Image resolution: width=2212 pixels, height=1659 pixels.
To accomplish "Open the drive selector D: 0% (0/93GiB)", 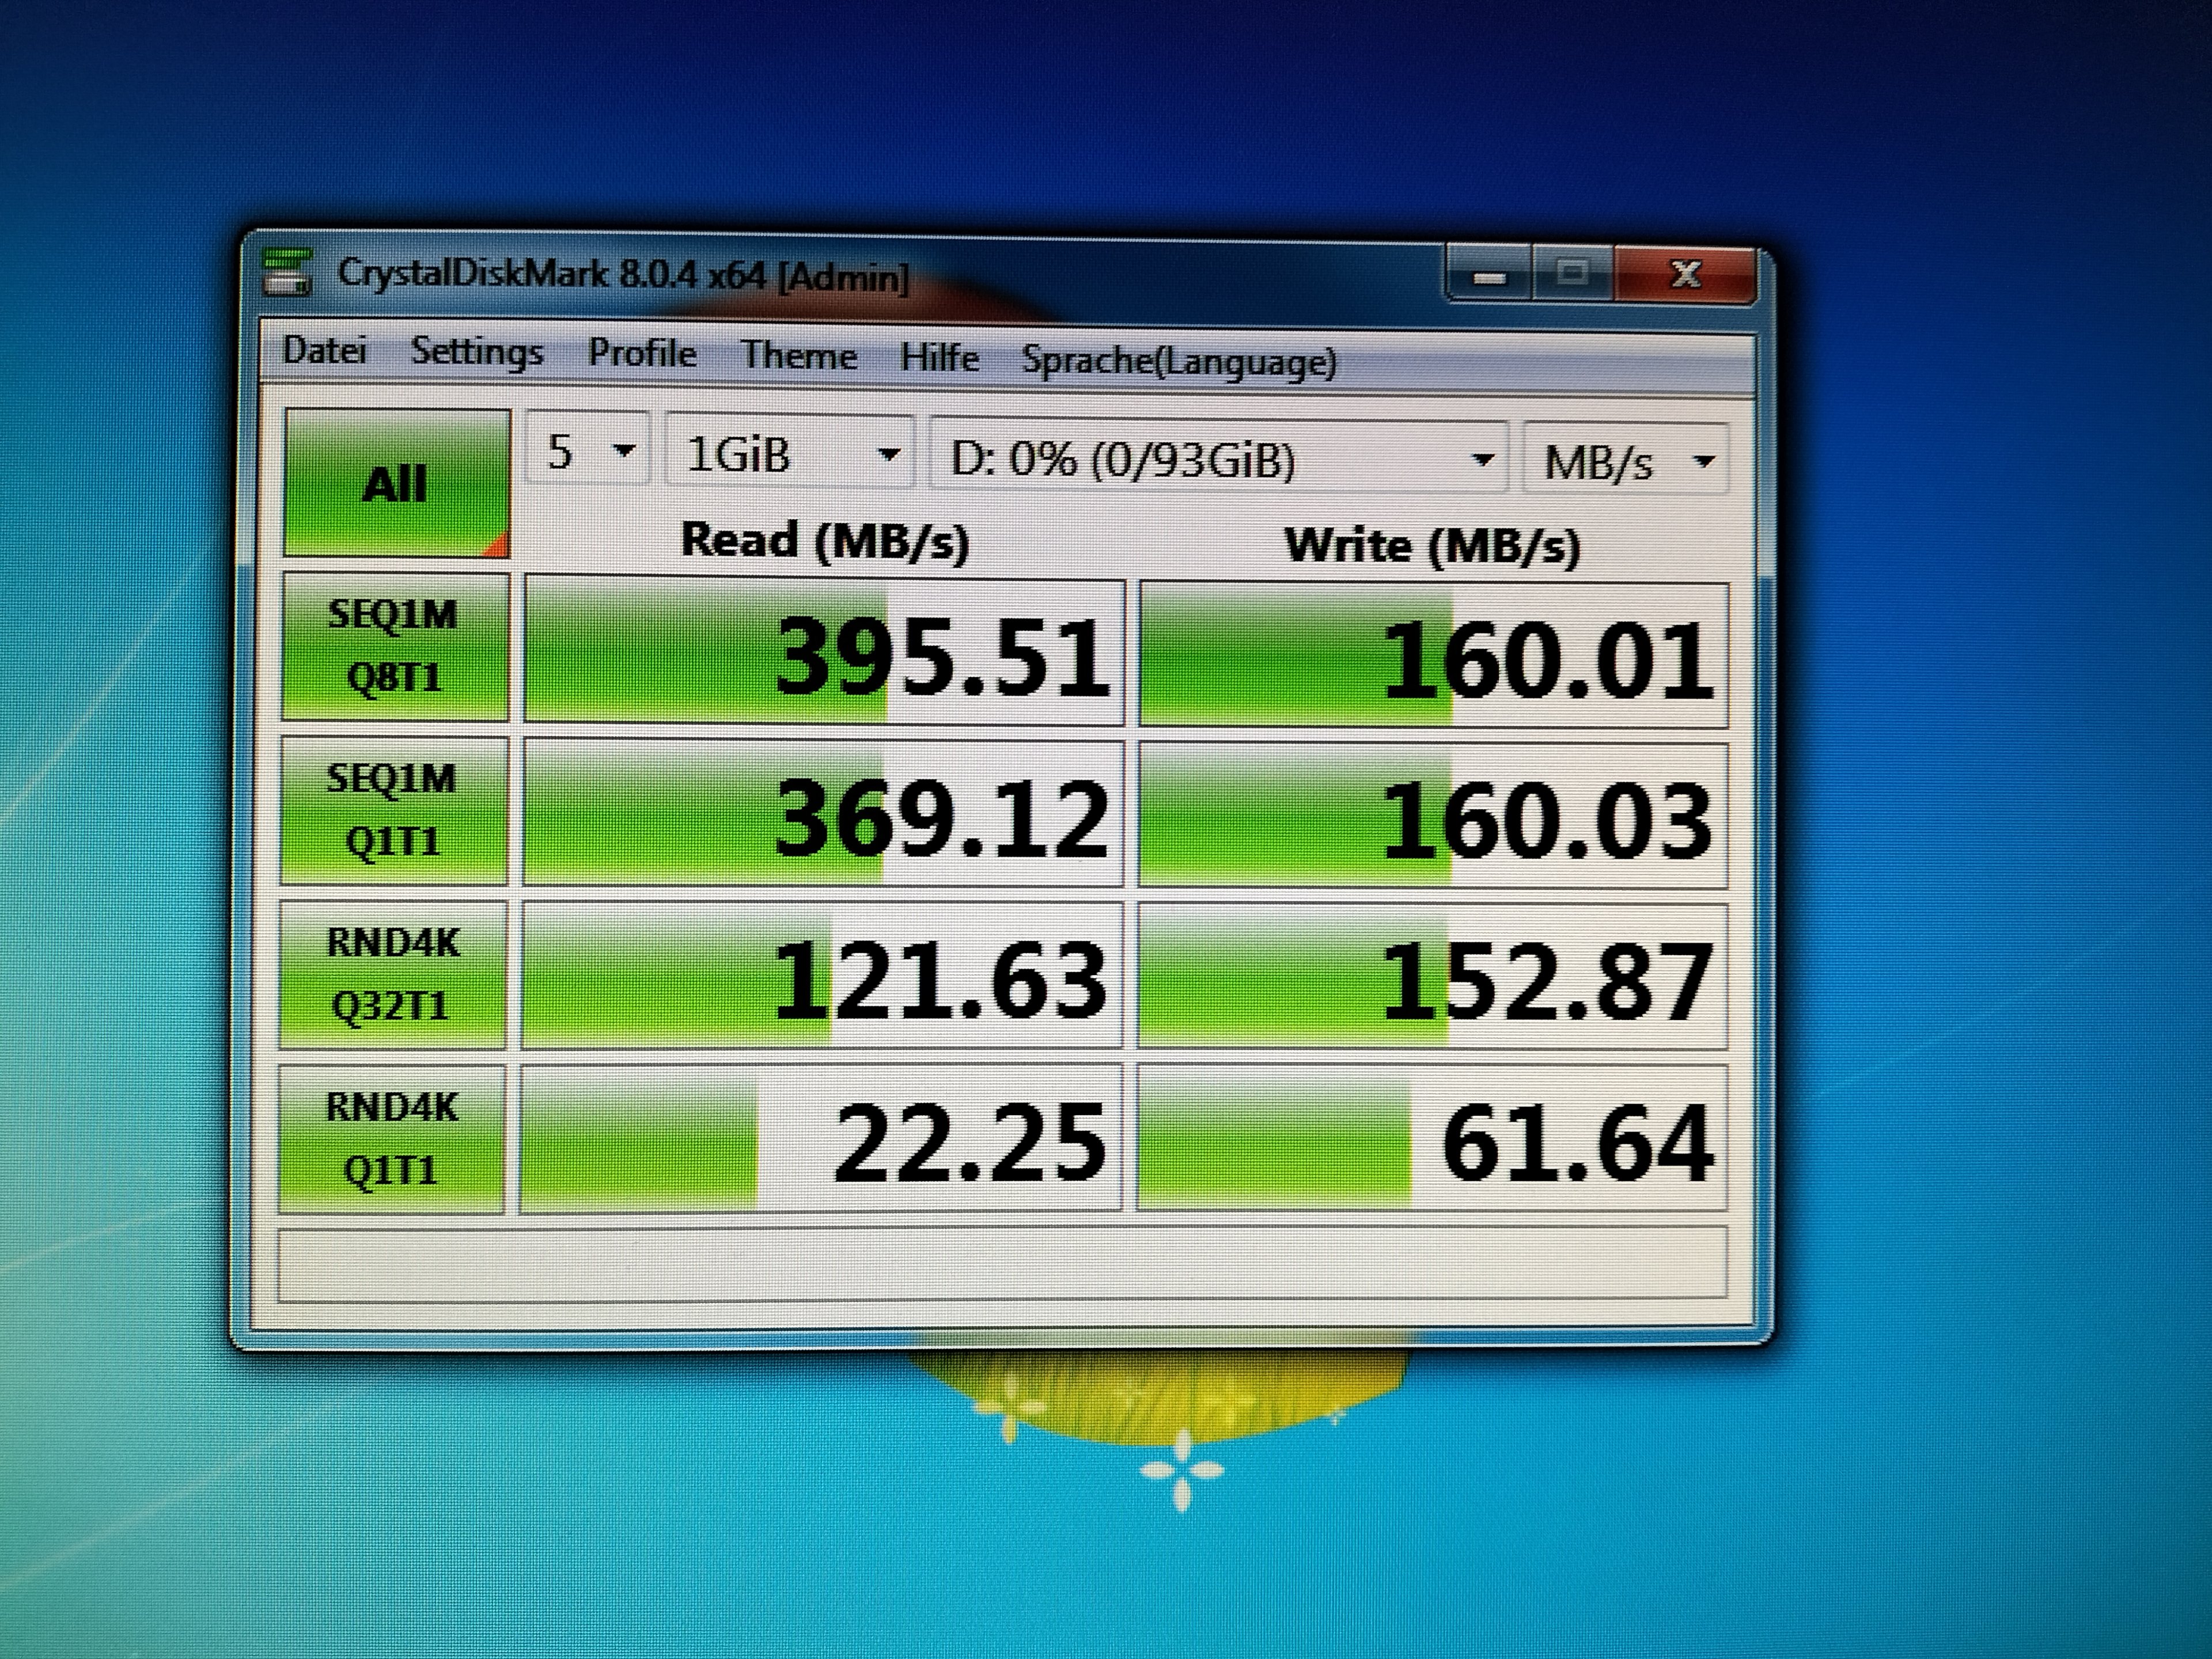I will tap(1217, 460).
